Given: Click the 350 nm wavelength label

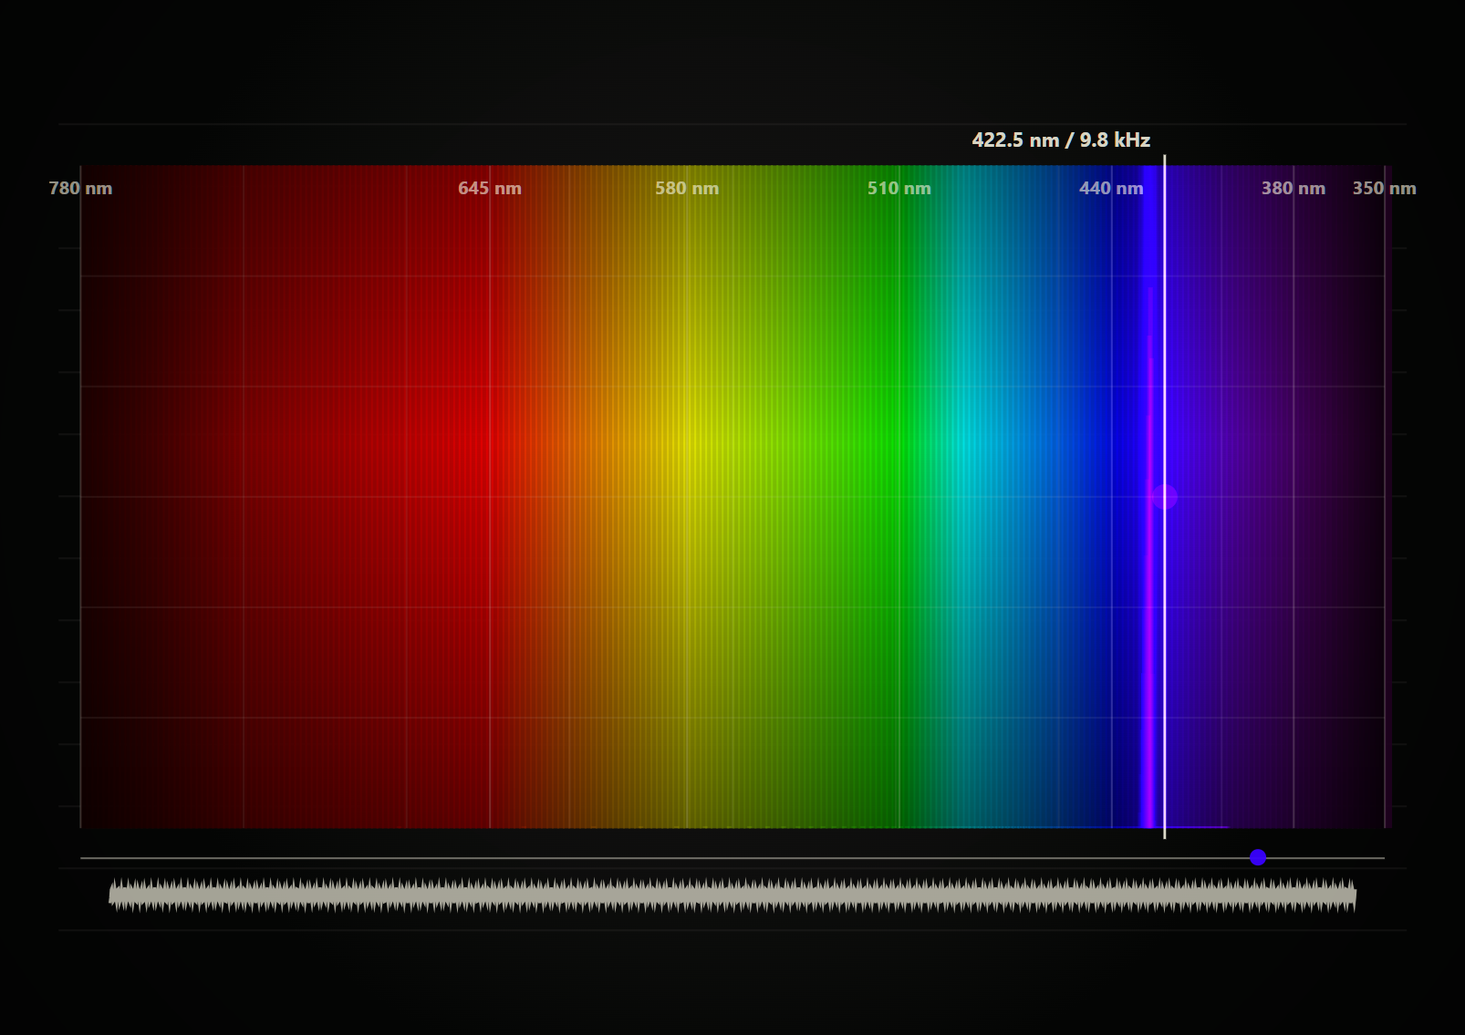Looking at the screenshot, I should 1384,188.
